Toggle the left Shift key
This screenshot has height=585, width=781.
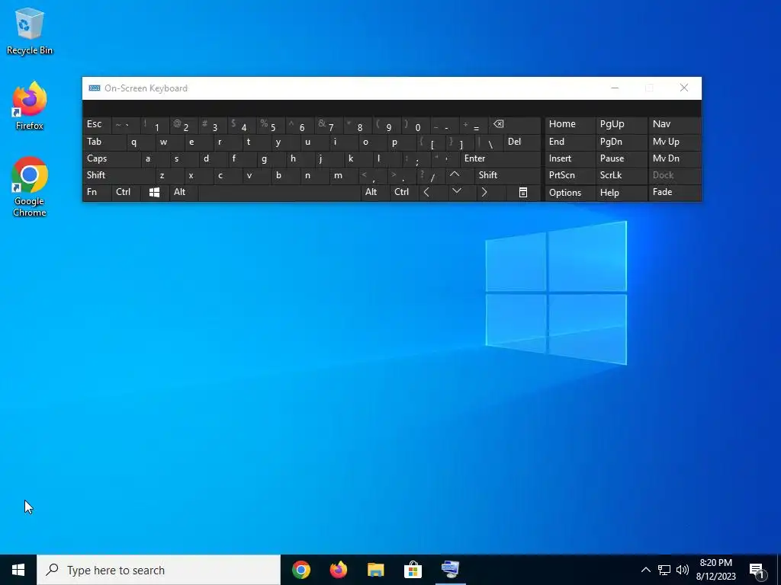(118, 175)
